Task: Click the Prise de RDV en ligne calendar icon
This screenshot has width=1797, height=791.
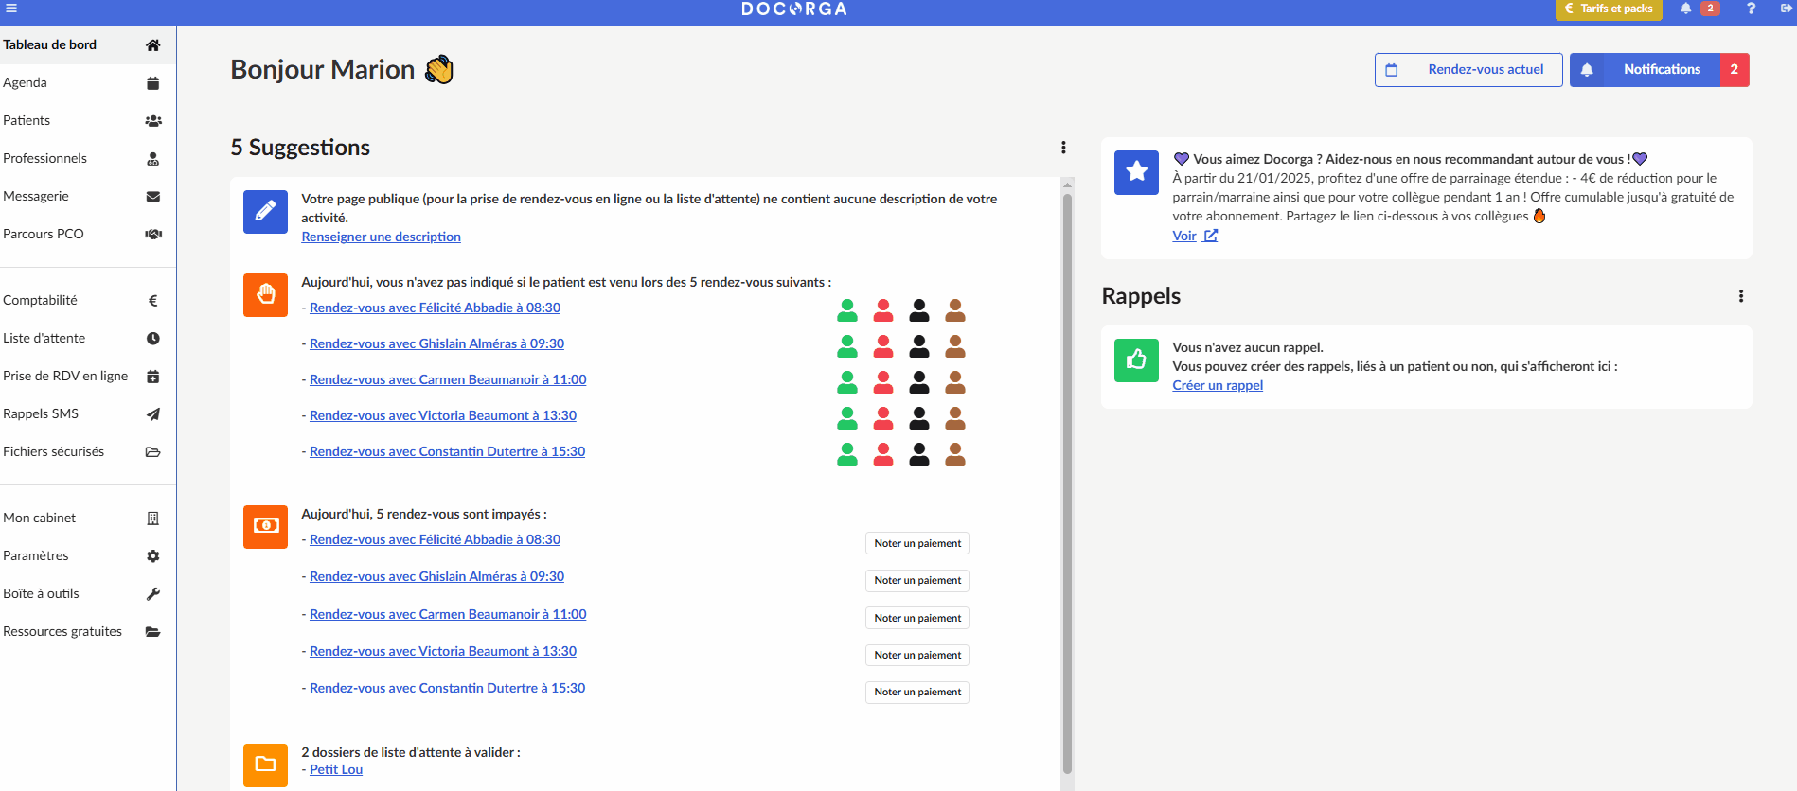Action: click(153, 377)
